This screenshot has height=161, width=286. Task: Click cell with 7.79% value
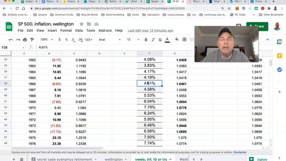point(150,107)
